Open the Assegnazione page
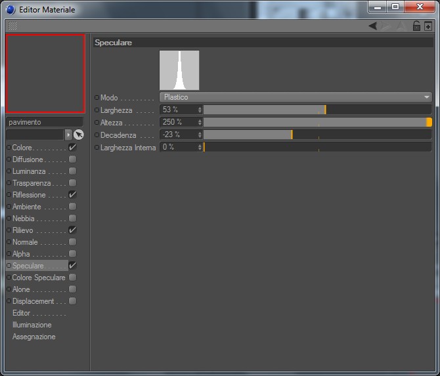This screenshot has width=440, height=376. pyautogui.click(x=33, y=337)
